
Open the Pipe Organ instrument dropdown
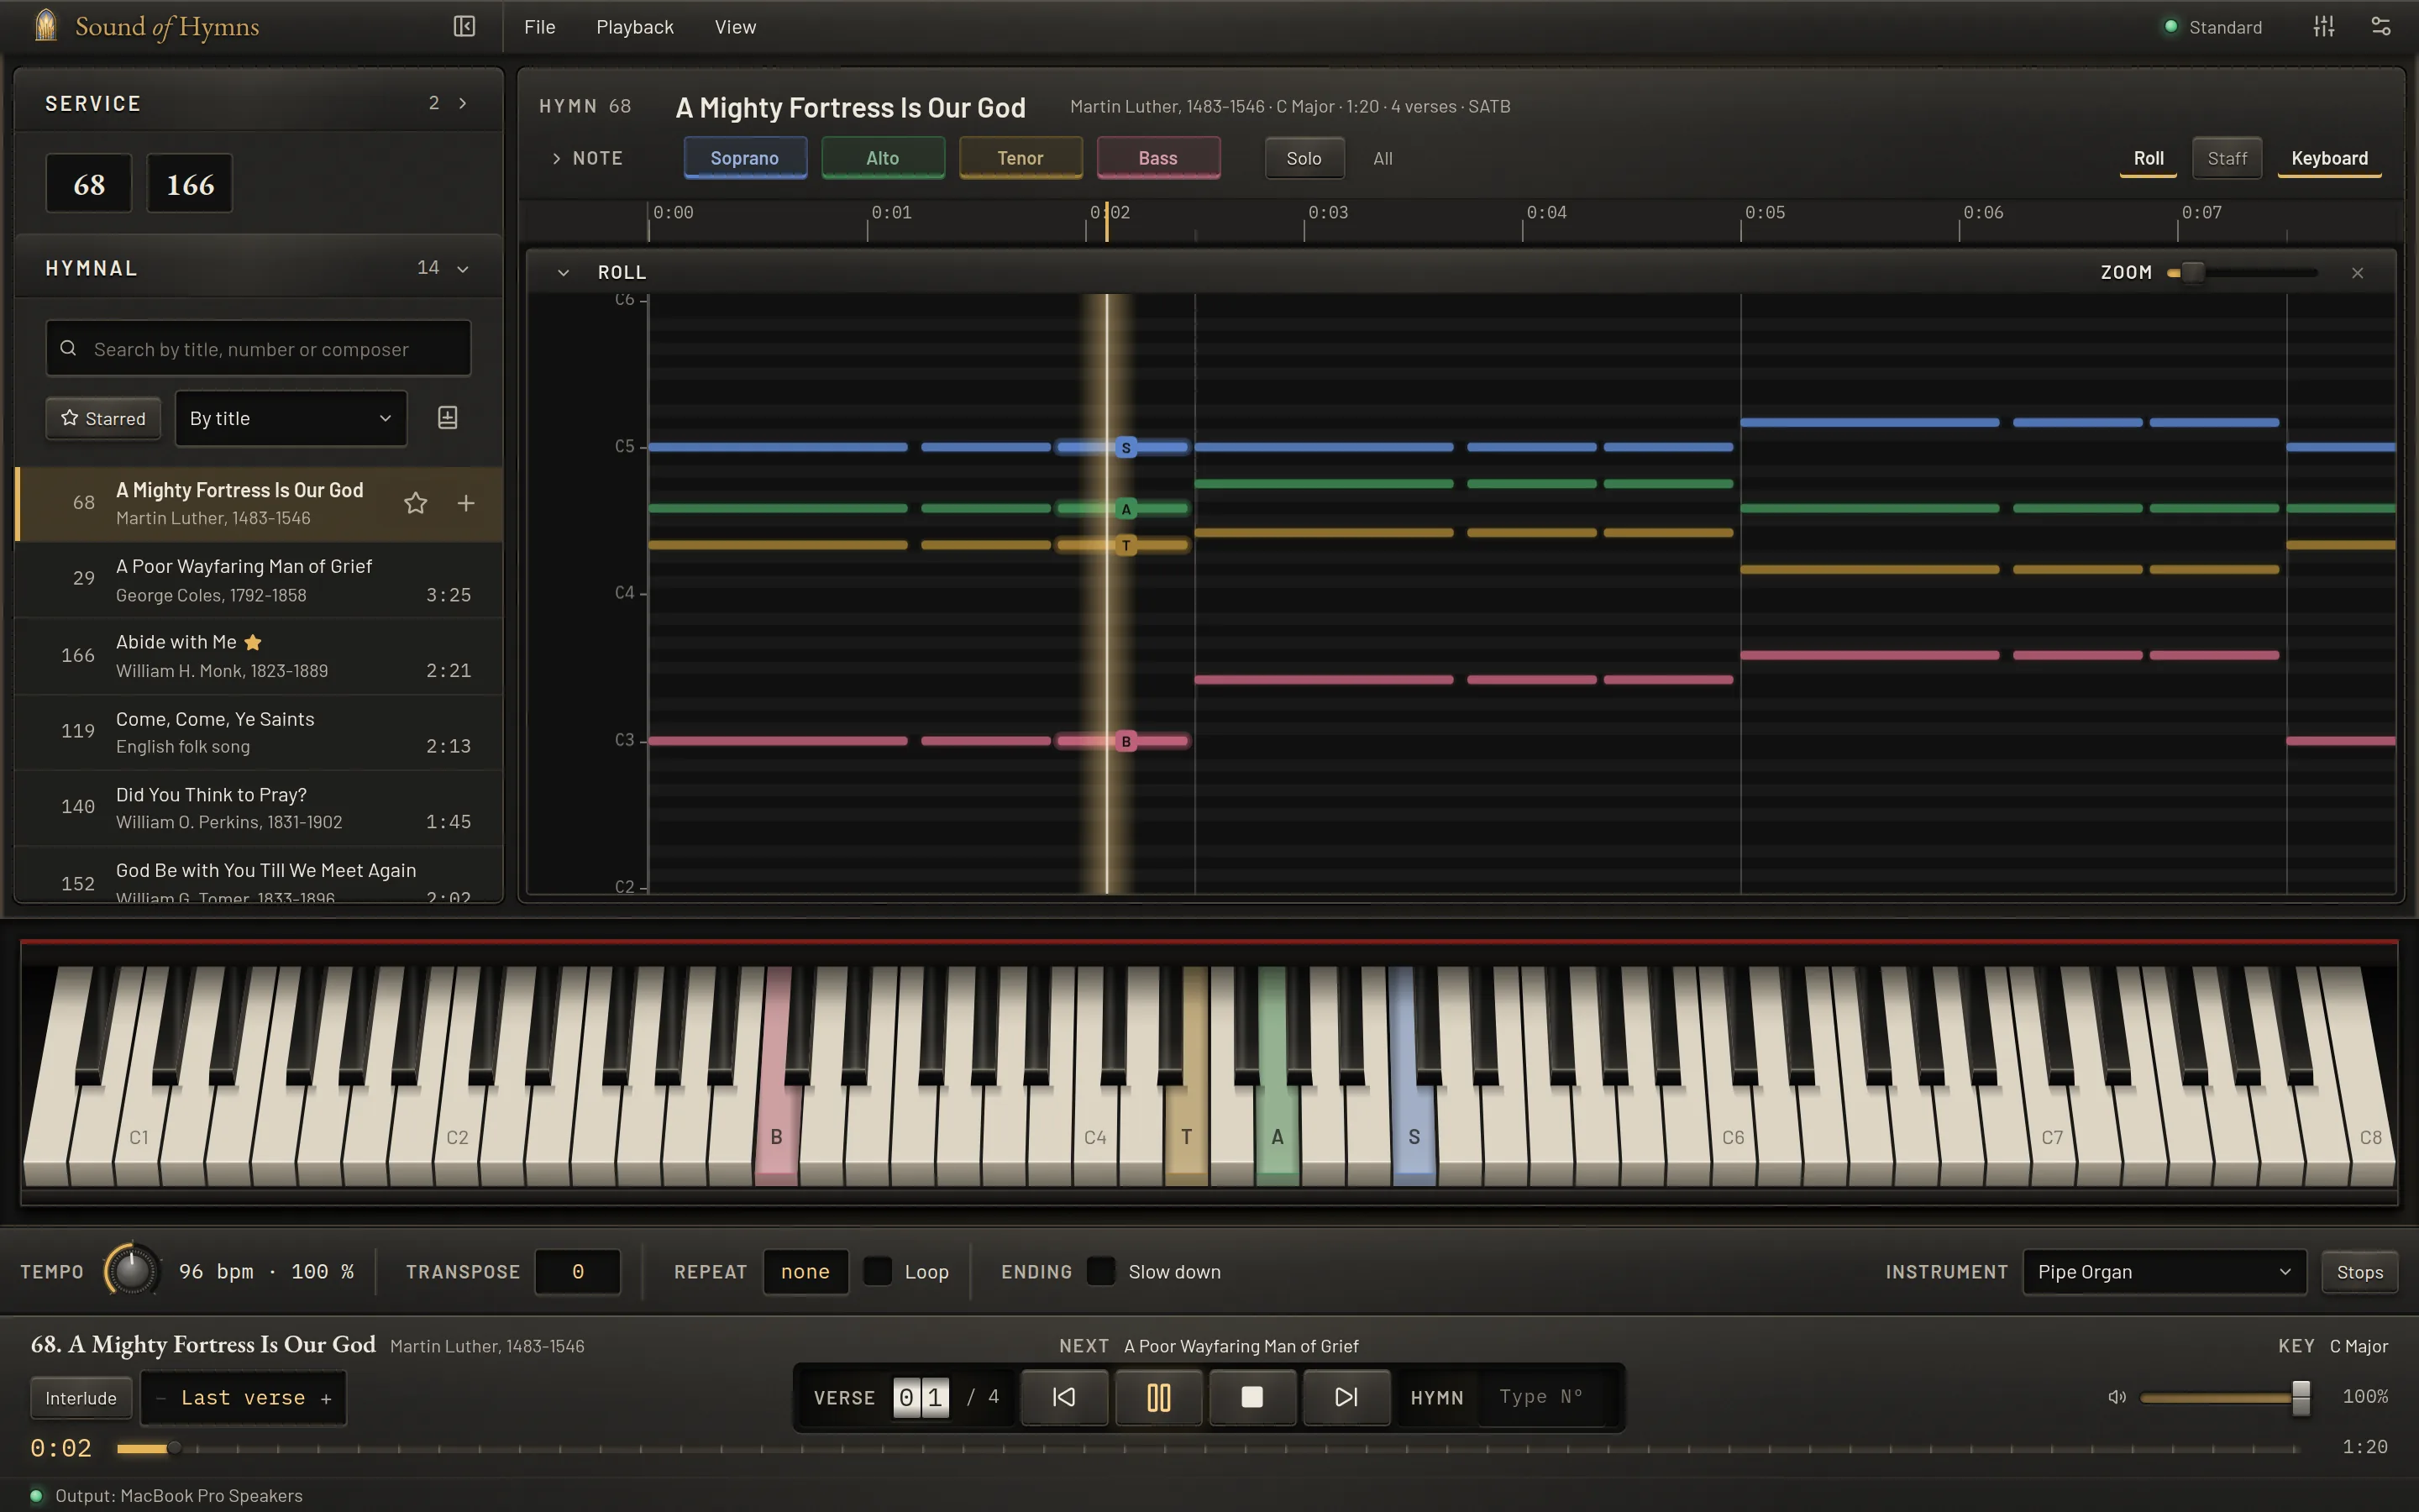(x=2165, y=1272)
